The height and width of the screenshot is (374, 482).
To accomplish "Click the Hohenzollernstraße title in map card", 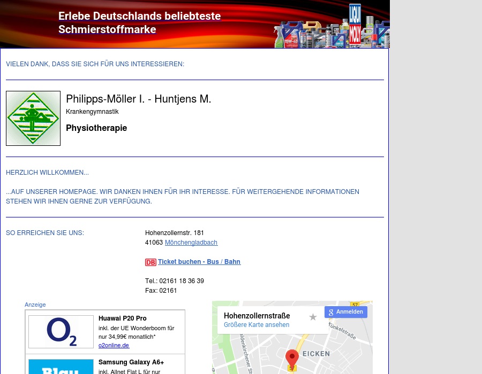I will point(257,316).
